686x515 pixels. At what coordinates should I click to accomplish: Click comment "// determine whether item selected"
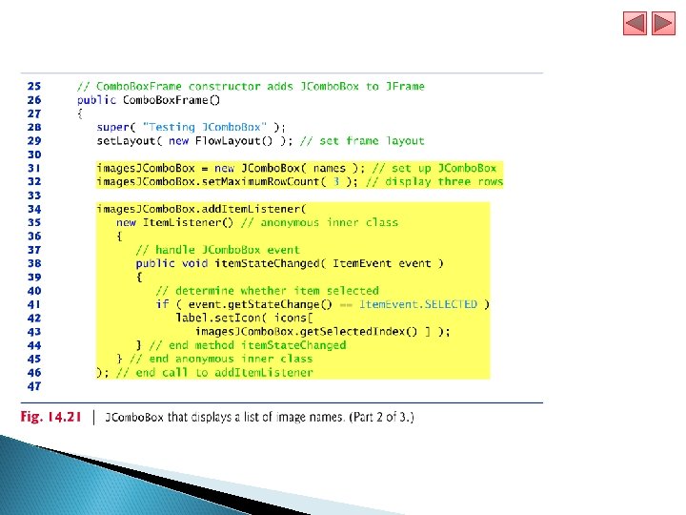point(267,291)
